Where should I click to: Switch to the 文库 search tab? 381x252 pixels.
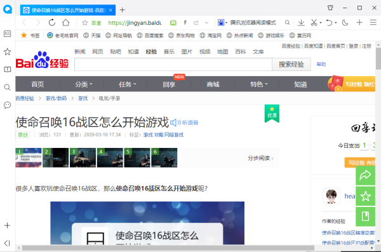coord(258,51)
